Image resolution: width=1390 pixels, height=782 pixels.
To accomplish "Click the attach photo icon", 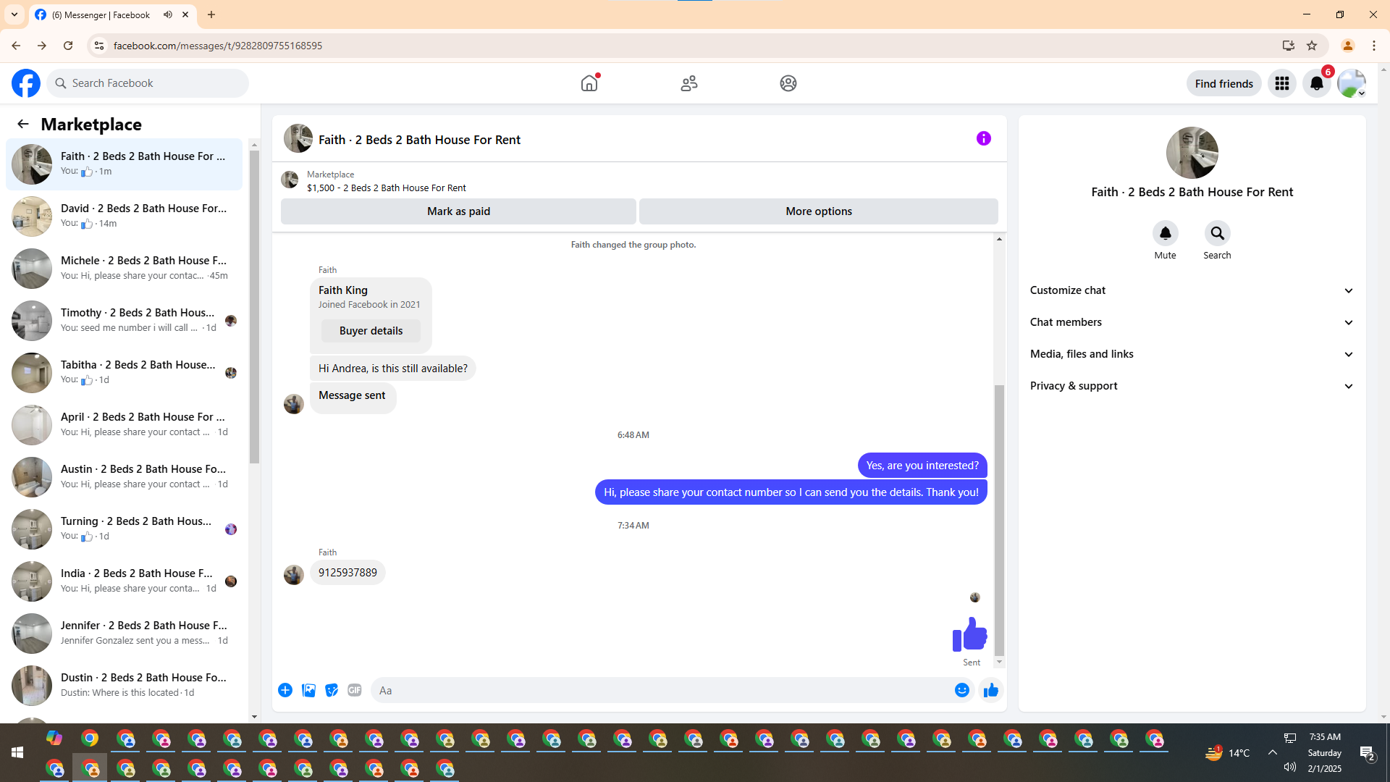I will point(308,690).
